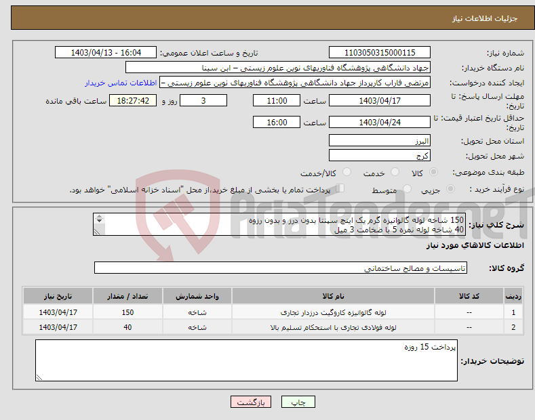Click the remaining time field 18:27:42
The image size is (535, 420).
coord(133,100)
